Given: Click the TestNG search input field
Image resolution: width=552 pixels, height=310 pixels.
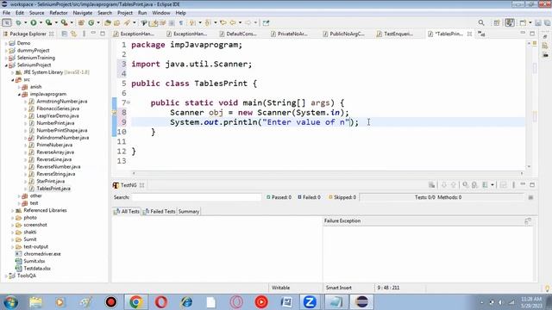Looking at the screenshot, I should [x=197, y=197].
